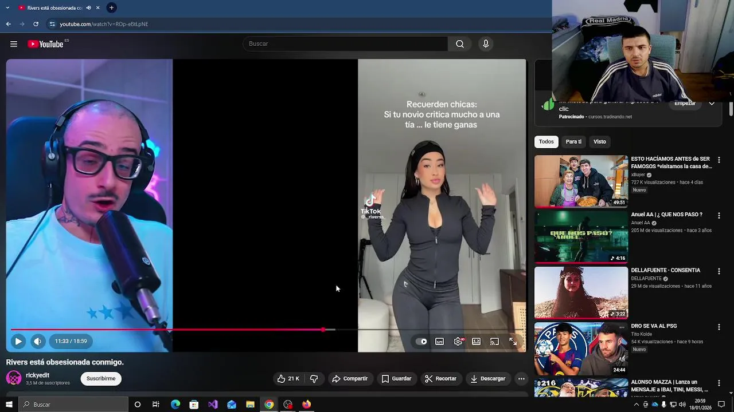This screenshot has height=412, width=734.
Task: Toggle subtitles in the player
Action: pyautogui.click(x=439, y=342)
